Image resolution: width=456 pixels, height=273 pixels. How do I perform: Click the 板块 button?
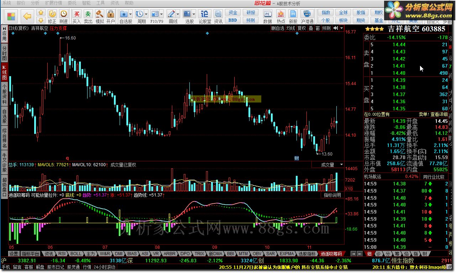[343, 20]
